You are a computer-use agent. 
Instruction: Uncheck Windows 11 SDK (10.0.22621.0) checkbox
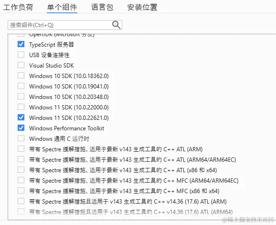pyautogui.click(x=21, y=117)
